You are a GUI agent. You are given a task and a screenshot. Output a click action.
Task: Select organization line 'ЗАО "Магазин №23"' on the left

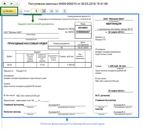13,32
